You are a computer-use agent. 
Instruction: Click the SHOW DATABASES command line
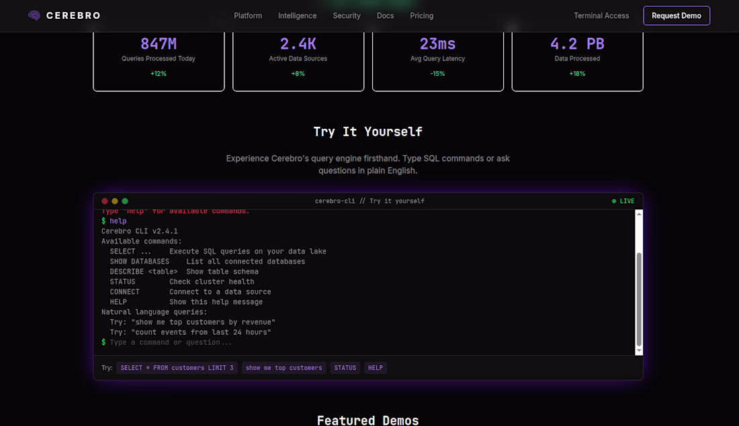208,261
